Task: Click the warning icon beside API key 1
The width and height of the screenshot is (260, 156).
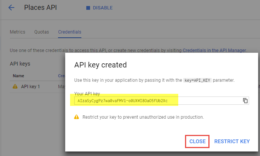Action: pyautogui.click(x=15, y=86)
